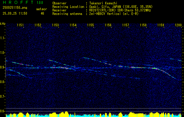The image size is (184, 117).
Task: Click the 1152 time marker
Action: tap(38, 25)
